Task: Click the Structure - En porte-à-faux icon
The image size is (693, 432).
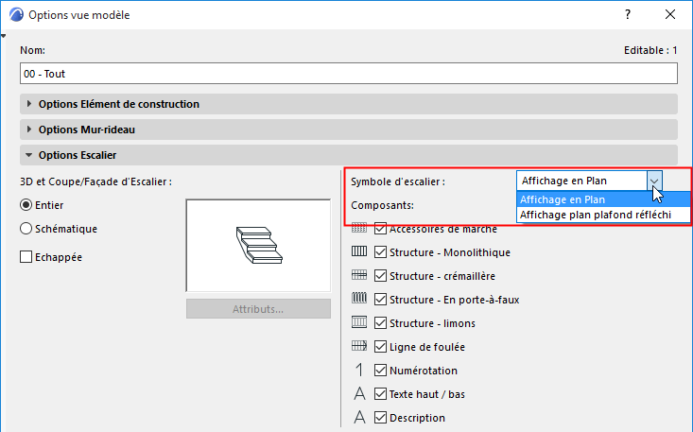Action: (359, 299)
